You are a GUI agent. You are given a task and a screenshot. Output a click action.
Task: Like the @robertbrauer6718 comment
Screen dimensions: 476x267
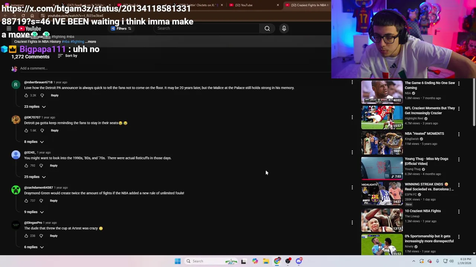coord(26,95)
